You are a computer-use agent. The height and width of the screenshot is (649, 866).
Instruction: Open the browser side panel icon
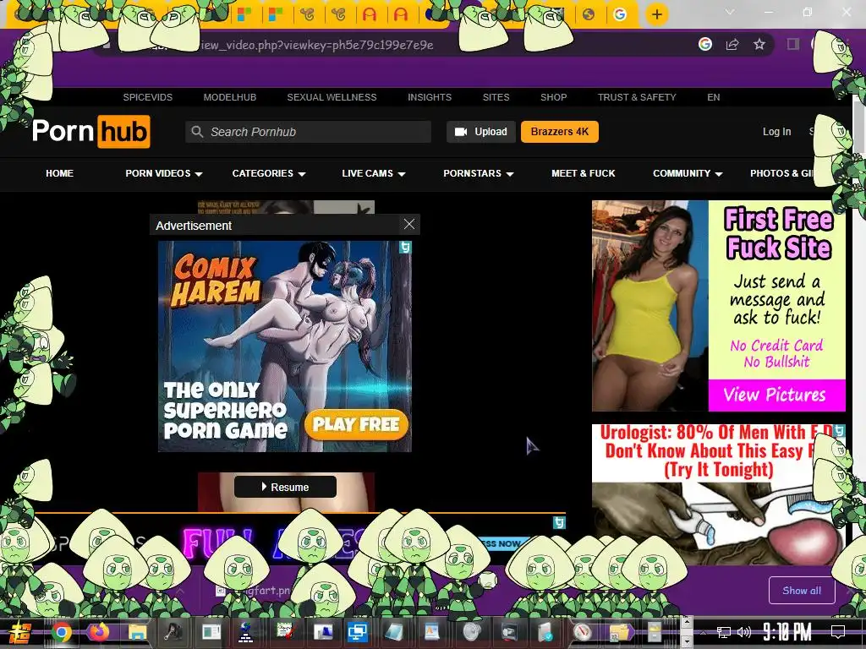tap(793, 44)
